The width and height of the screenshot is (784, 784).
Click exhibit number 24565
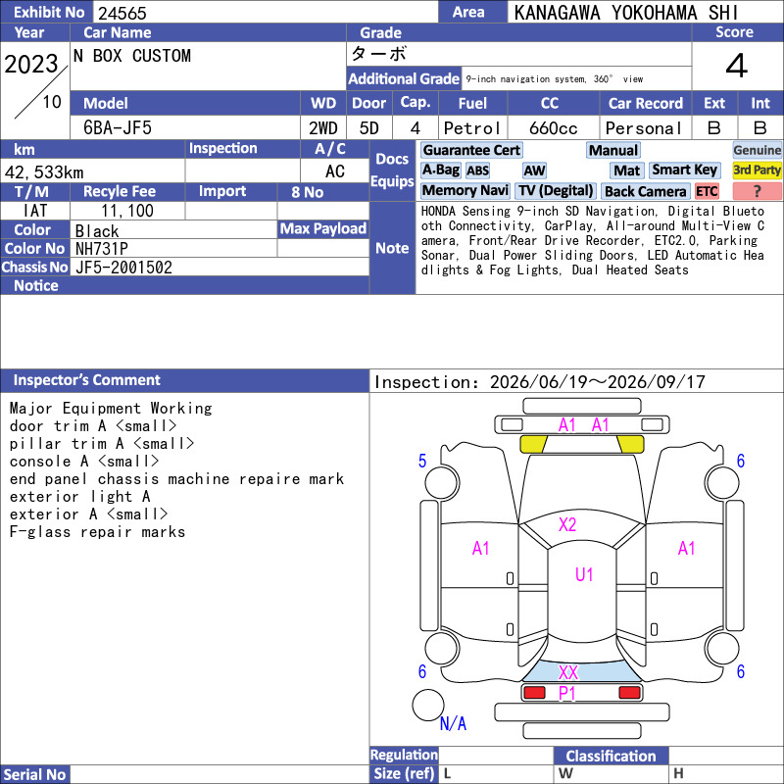tap(122, 13)
